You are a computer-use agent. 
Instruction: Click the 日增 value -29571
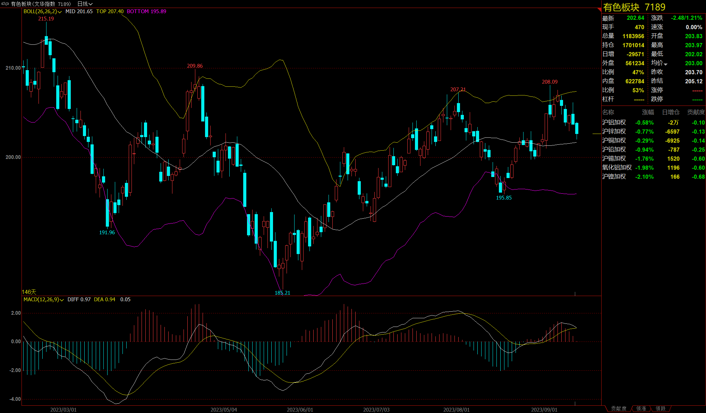pos(635,54)
